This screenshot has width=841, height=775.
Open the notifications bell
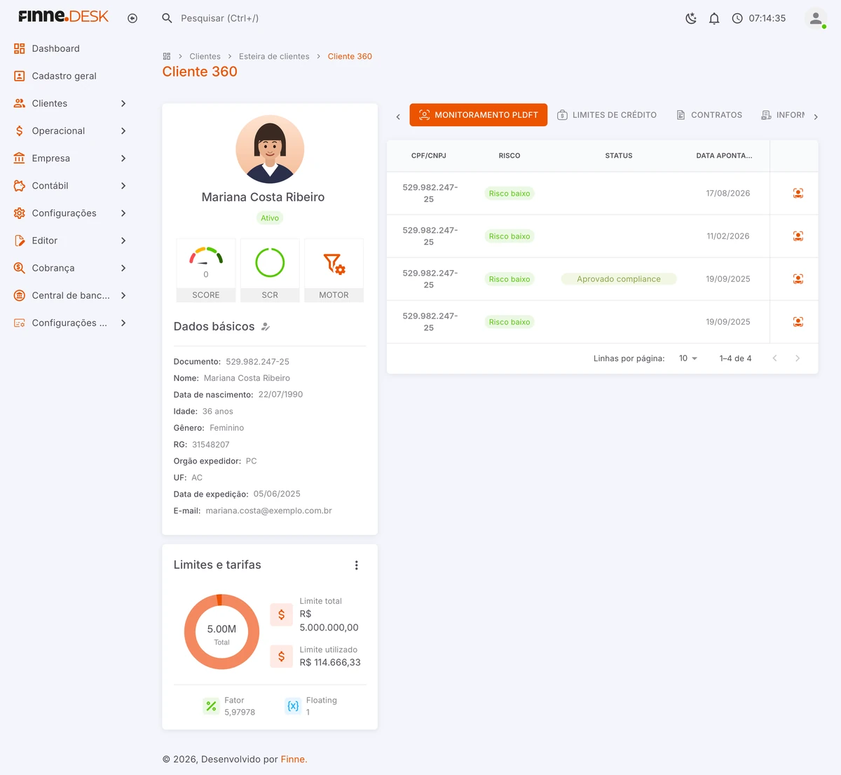[714, 18]
